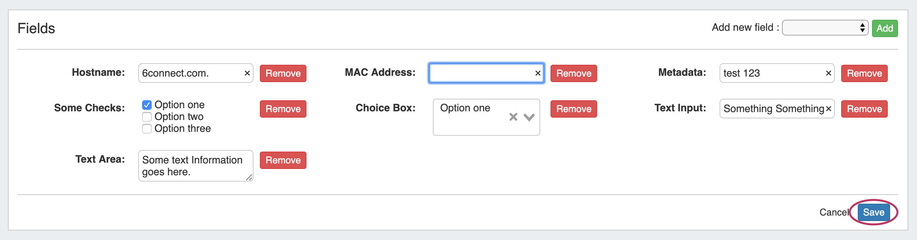Remove the Hostname field
917x240 pixels.
point(283,73)
